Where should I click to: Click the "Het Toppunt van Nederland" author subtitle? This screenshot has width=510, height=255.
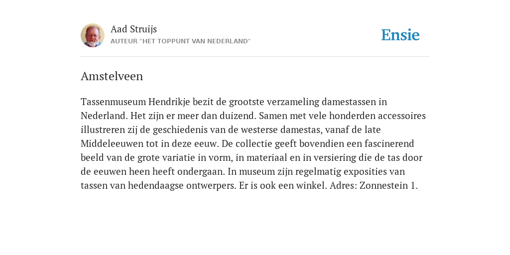[x=180, y=41]
